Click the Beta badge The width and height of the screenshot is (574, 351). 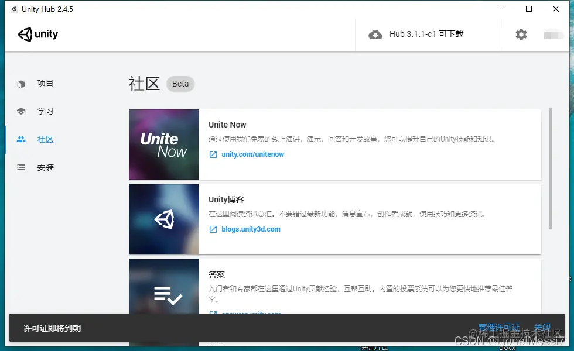pyautogui.click(x=180, y=84)
